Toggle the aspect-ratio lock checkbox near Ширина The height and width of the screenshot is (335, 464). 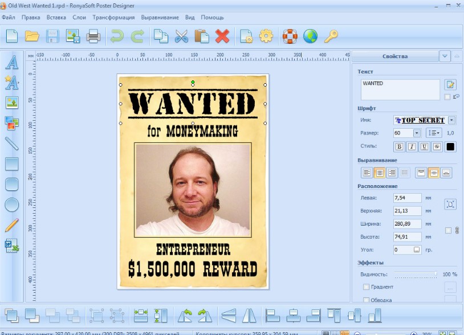coord(448,230)
